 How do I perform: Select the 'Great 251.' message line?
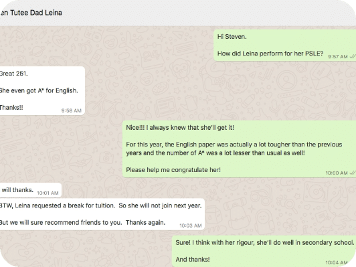[14, 74]
